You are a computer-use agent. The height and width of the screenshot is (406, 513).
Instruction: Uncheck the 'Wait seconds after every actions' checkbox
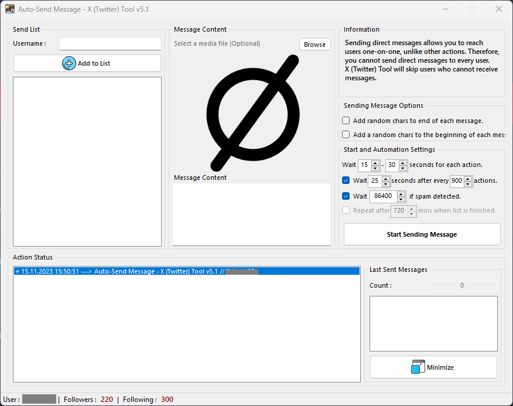tap(346, 180)
